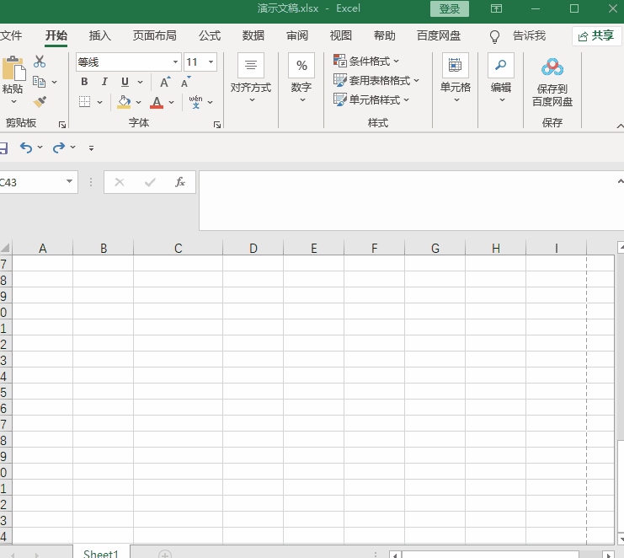
Task: Expand the font size 11 dropdown
Action: point(210,62)
